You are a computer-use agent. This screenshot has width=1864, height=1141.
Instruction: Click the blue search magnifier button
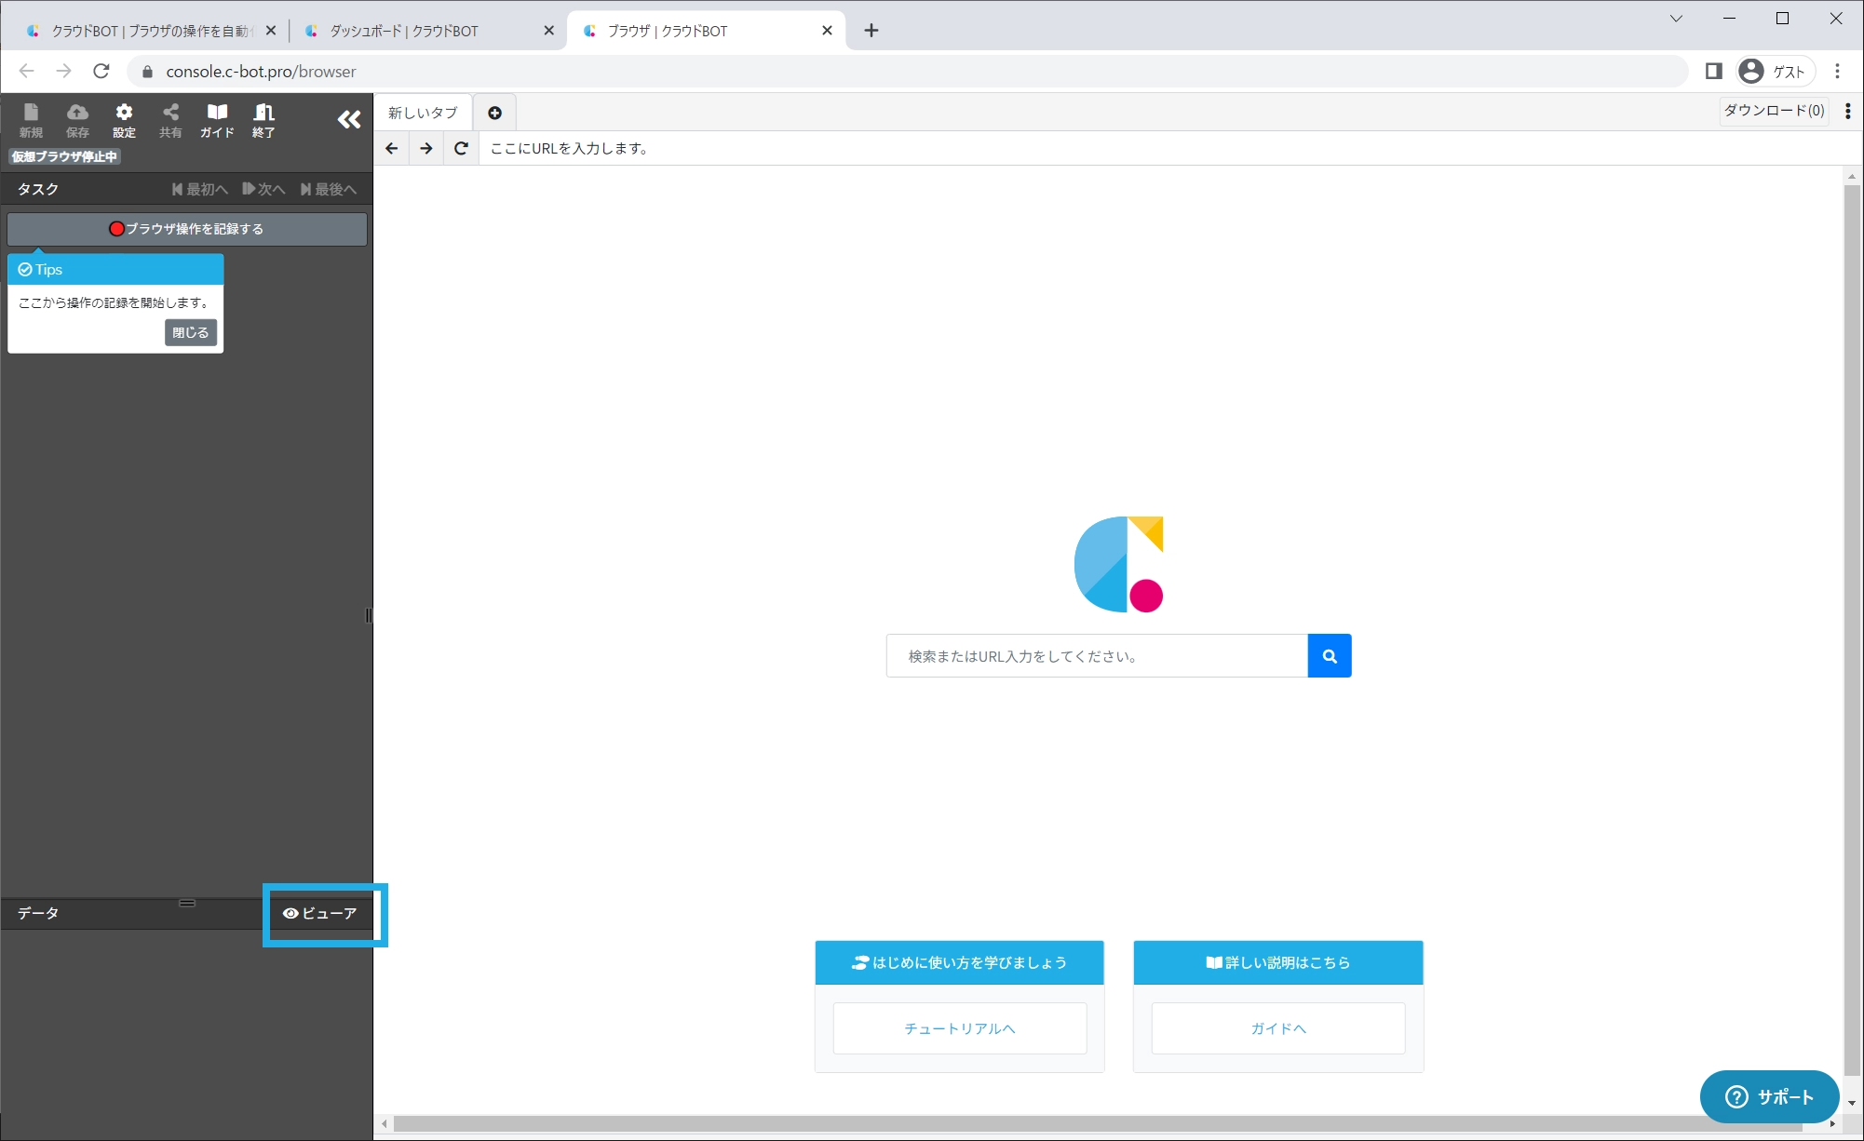point(1329,656)
